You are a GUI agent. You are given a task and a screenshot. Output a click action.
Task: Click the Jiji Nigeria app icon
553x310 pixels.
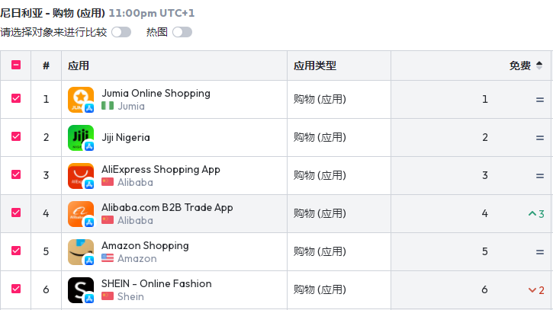click(x=81, y=137)
